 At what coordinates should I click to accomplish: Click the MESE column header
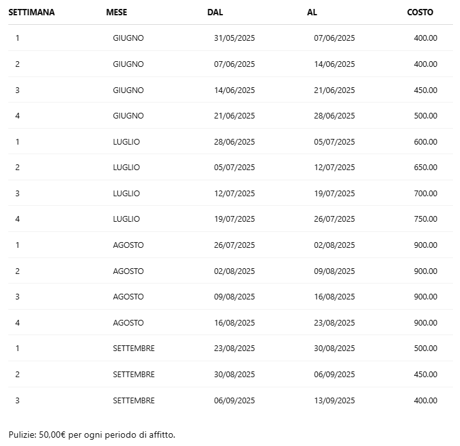click(x=117, y=12)
